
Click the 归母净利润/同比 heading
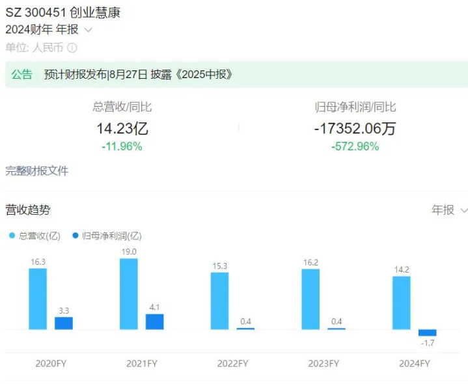pyautogui.click(x=355, y=107)
